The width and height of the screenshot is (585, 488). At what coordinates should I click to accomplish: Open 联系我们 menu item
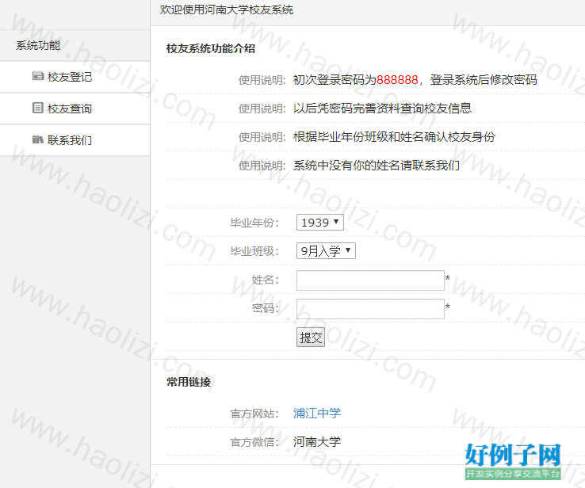coord(75,140)
